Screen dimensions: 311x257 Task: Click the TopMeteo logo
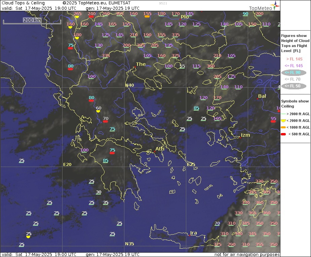[264, 6]
